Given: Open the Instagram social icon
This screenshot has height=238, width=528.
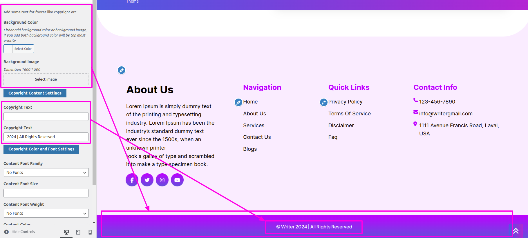Looking at the screenshot, I should click(162, 180).
